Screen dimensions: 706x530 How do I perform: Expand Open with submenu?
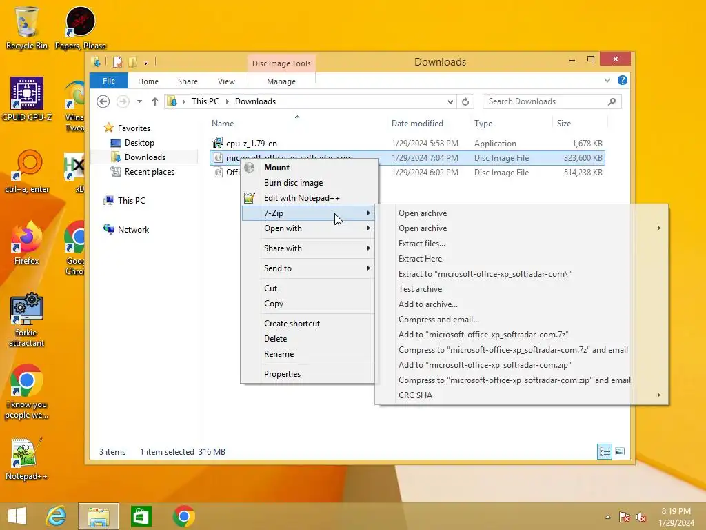(x=308, y=228)
